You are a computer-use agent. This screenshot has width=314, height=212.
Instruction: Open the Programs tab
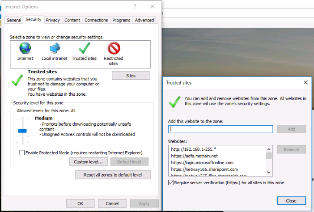121,20
